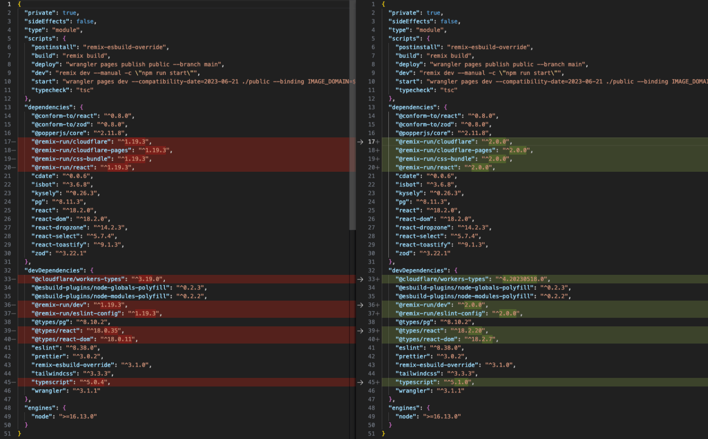
Task: Click "@esbuild-plugins/node-globals-polyfill" in left pane
Action: (100, 288)
